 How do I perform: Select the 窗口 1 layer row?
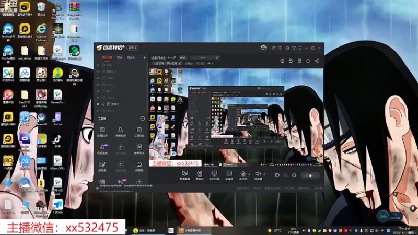pyautogui.click(x=121, y=91)
